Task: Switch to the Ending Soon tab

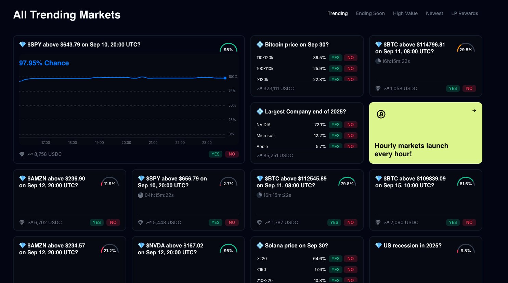Action: (x=370, y=13)
